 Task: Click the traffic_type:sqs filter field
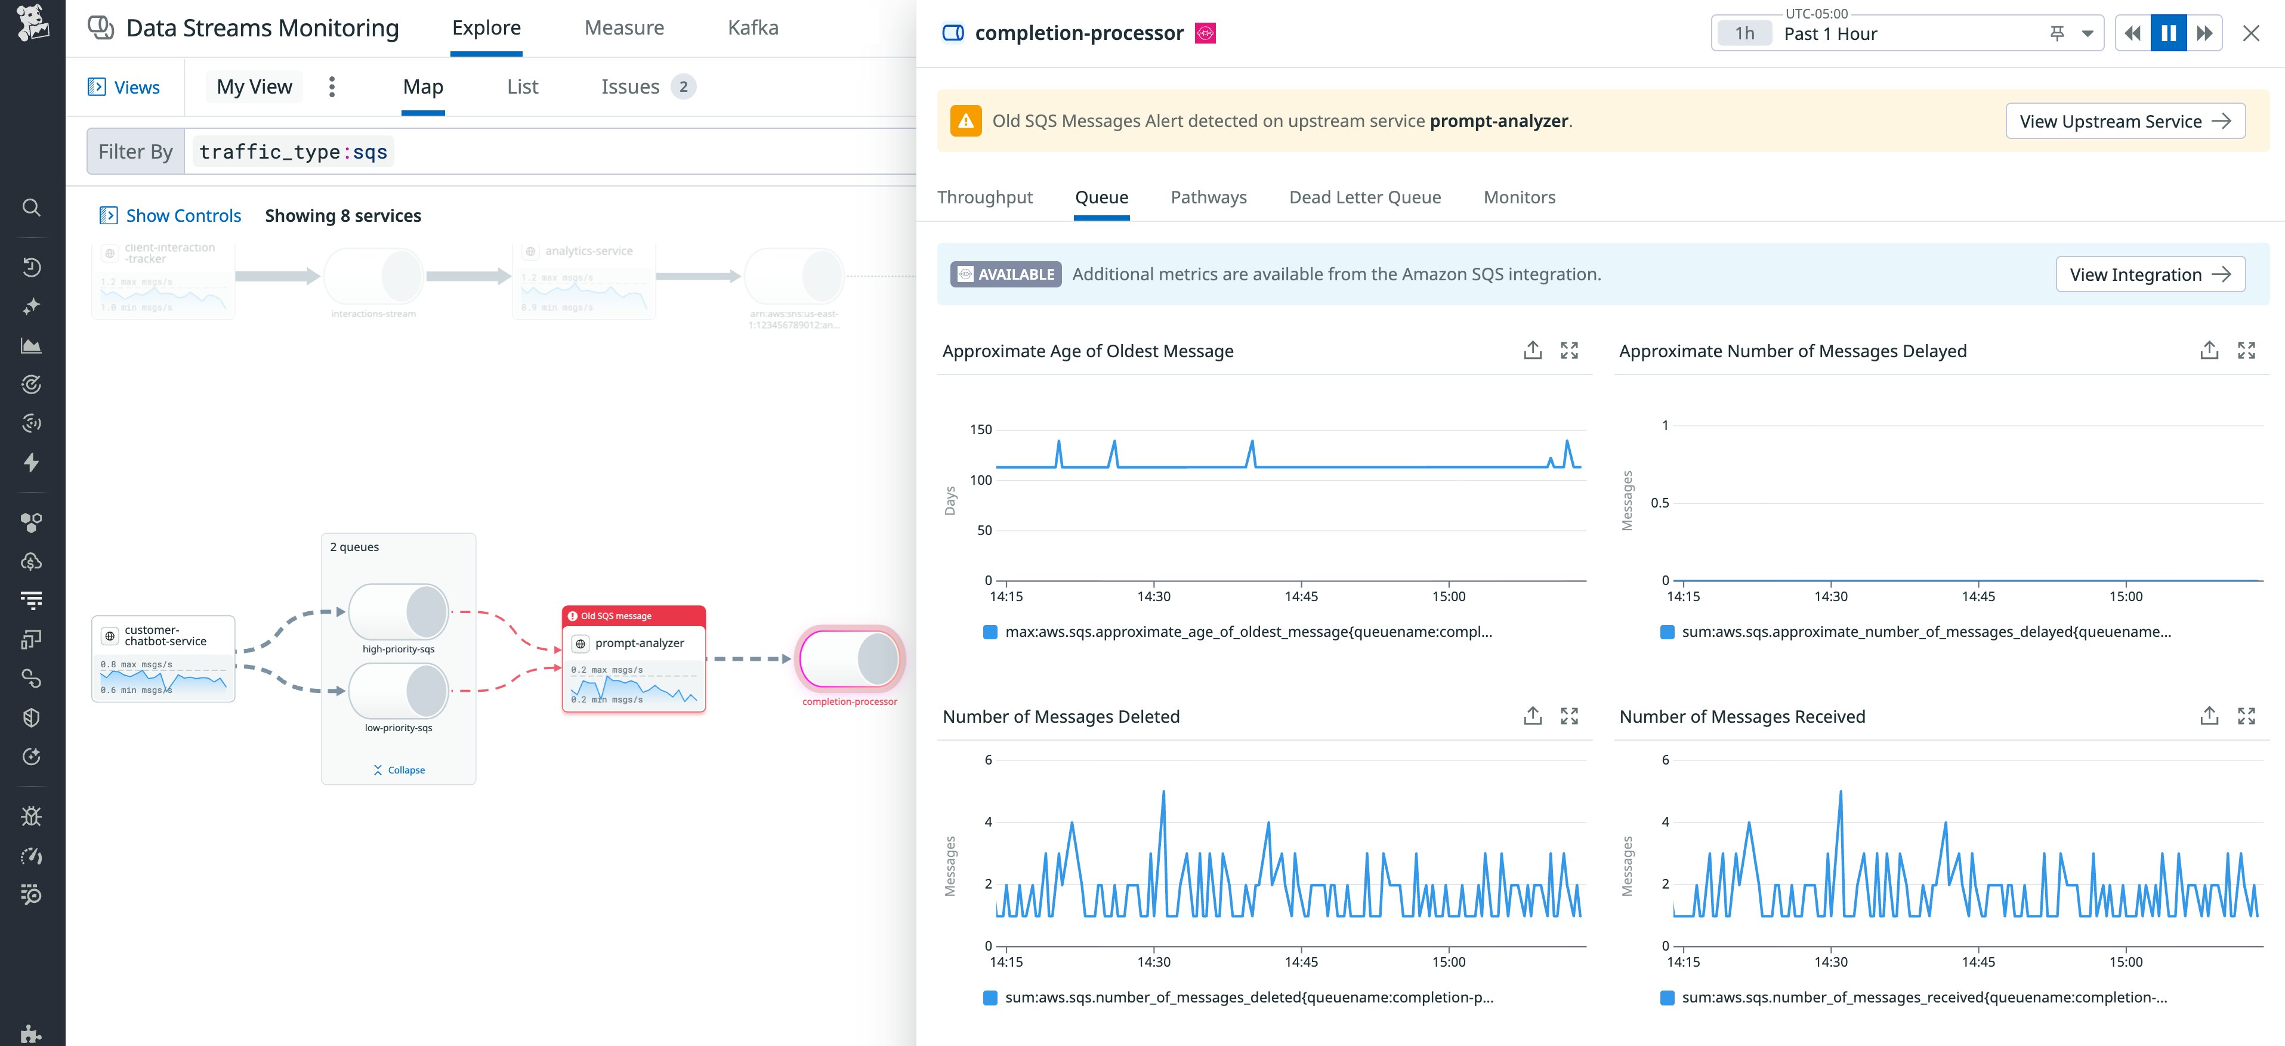click(x=294, y=151)
